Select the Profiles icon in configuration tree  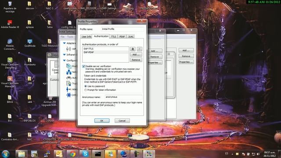[69, 66]
